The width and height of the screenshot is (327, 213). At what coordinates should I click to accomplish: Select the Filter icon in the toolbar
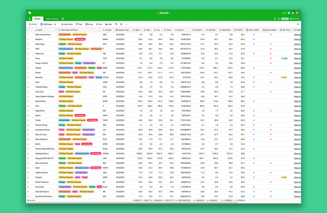tap(79, 24)
